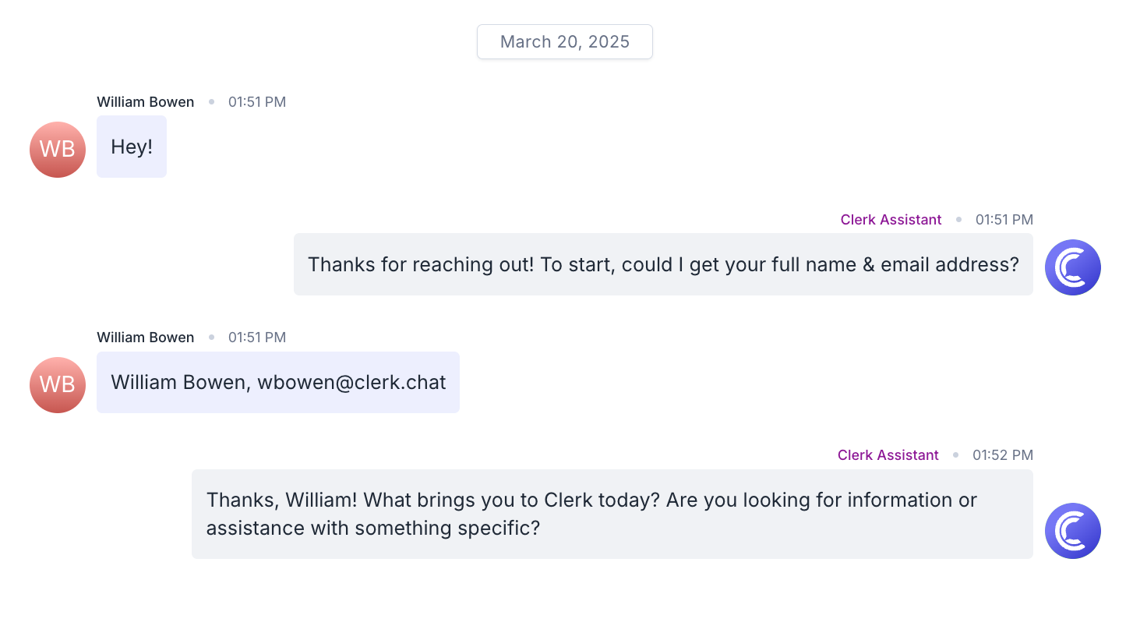Image resolution: width=1133 pixels, height=633 pixels.
Task: Click the second Clerk Assistant sender label
Action: coord(888,455)
